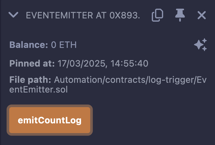Click the Pinned at: label
Screen dimensions: 215x145
point(32,64)
